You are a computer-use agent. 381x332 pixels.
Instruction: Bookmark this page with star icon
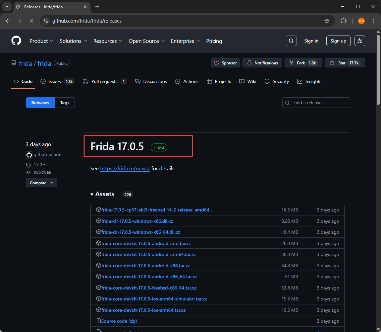[x=327, y=21]
